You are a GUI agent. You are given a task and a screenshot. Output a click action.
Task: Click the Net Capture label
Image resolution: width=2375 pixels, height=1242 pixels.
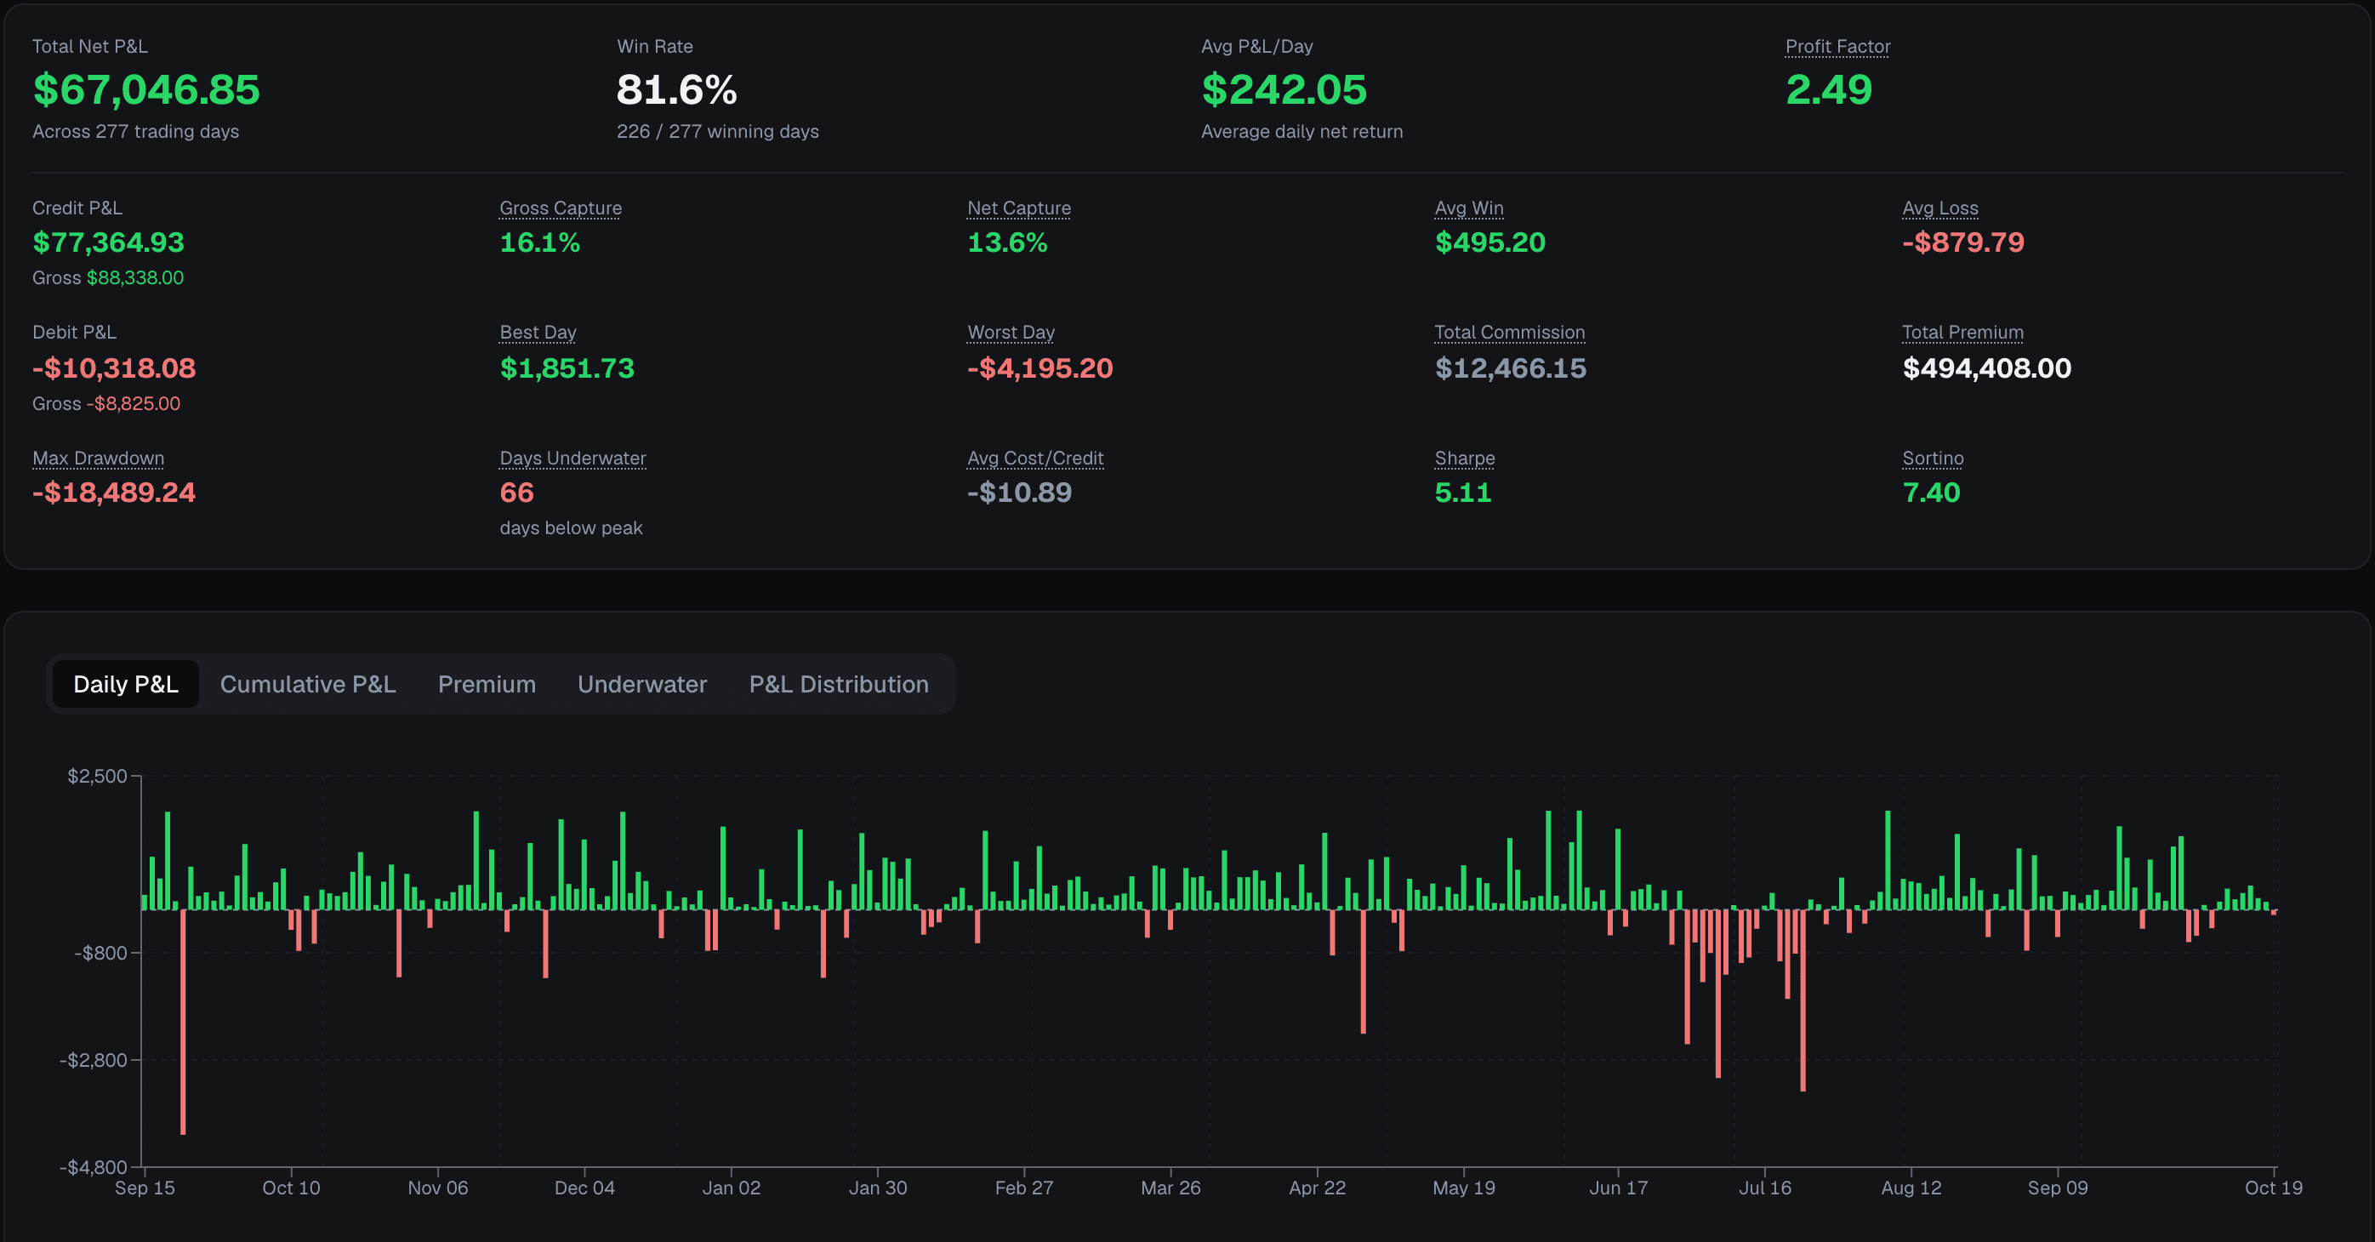click(x=1019, y=208)
